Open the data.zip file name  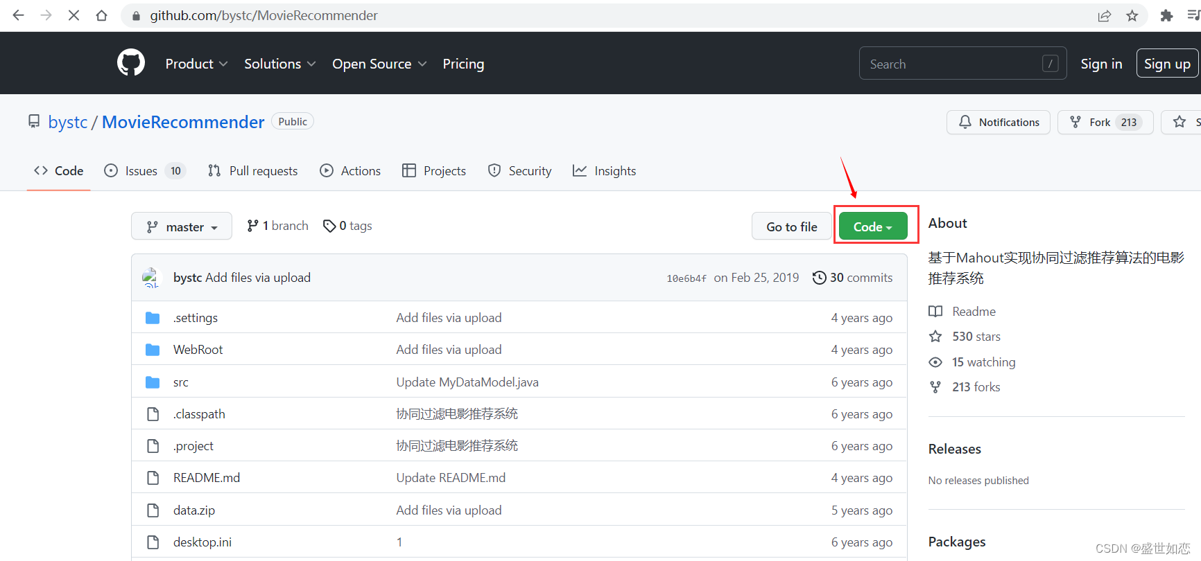[x=194, y=510]
